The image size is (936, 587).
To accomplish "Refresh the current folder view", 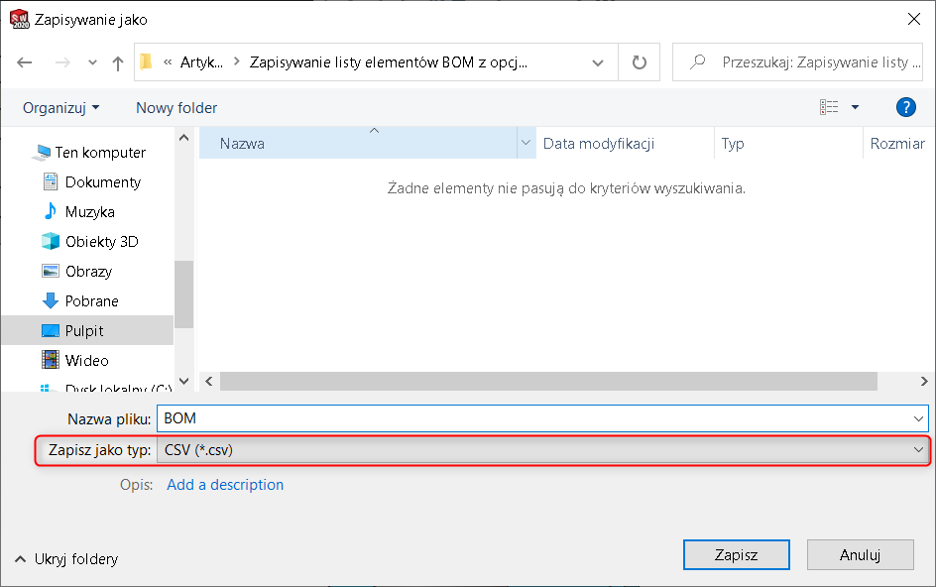I will click(x=640, y=62).
